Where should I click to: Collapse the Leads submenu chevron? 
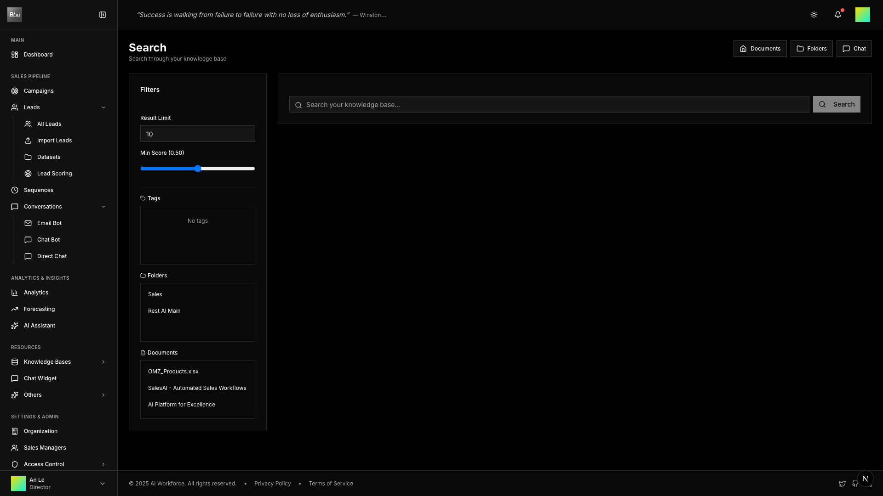click(x=103, y=107)
